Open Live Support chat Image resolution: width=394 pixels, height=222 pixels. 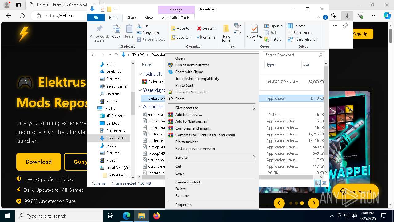356,191
